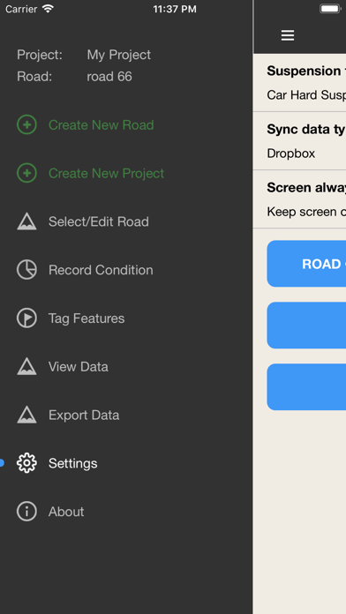Open the Screen always on setting

point(300,199)
